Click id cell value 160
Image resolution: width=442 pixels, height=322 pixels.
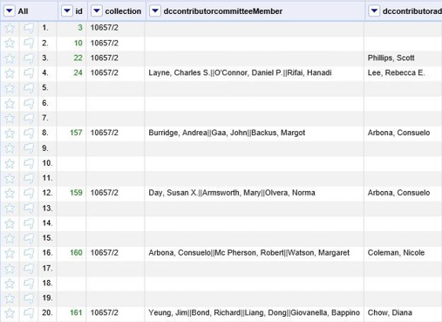pos(76,252)
